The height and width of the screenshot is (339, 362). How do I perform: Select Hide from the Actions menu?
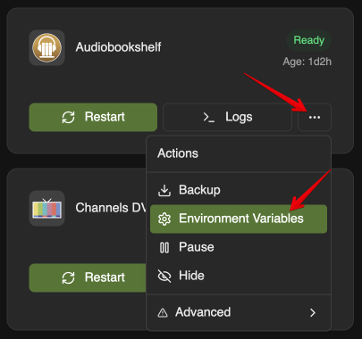click(x=239, y=276)
